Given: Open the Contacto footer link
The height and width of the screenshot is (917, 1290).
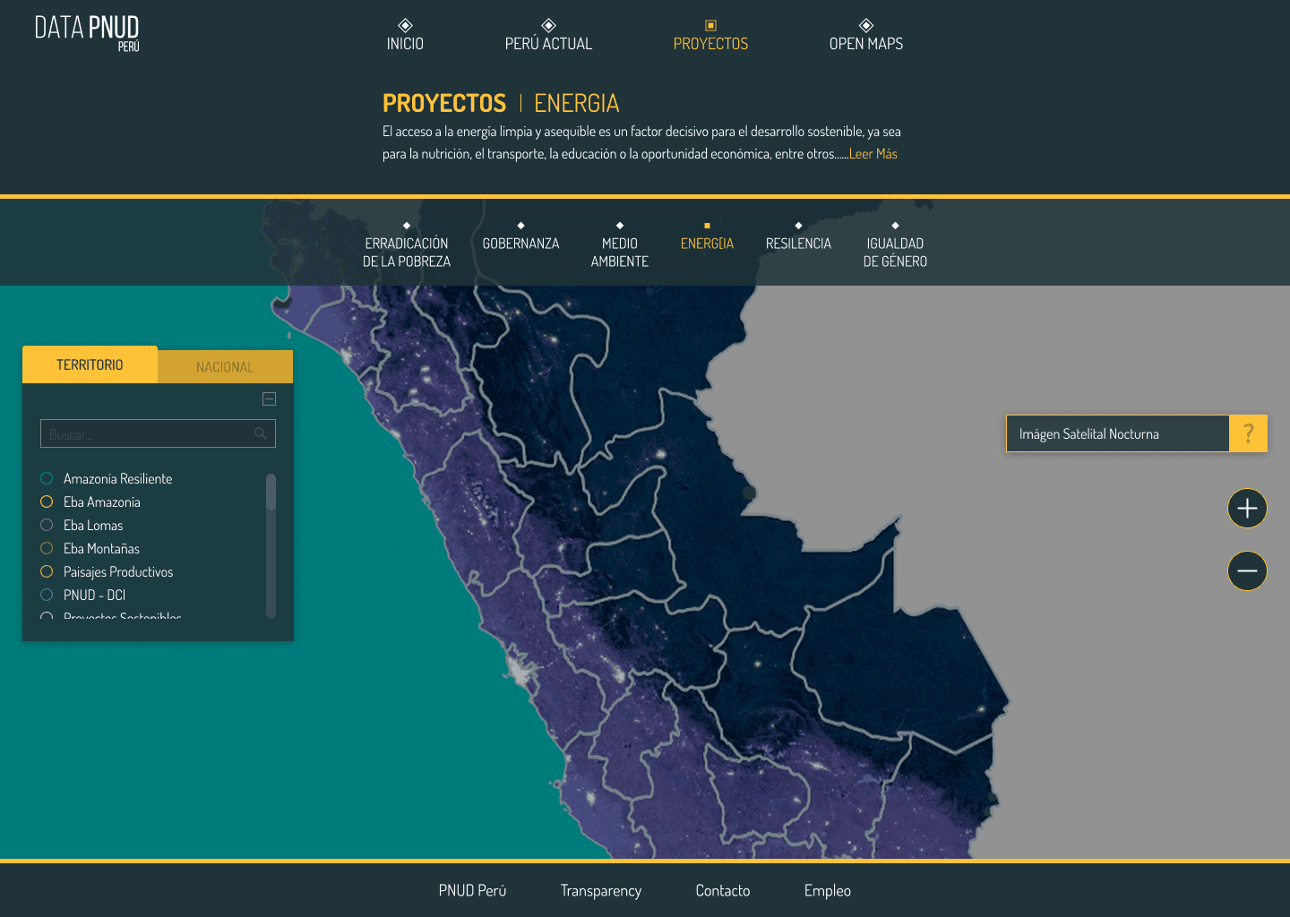Looking at the screenshot, I should (723, 890).
